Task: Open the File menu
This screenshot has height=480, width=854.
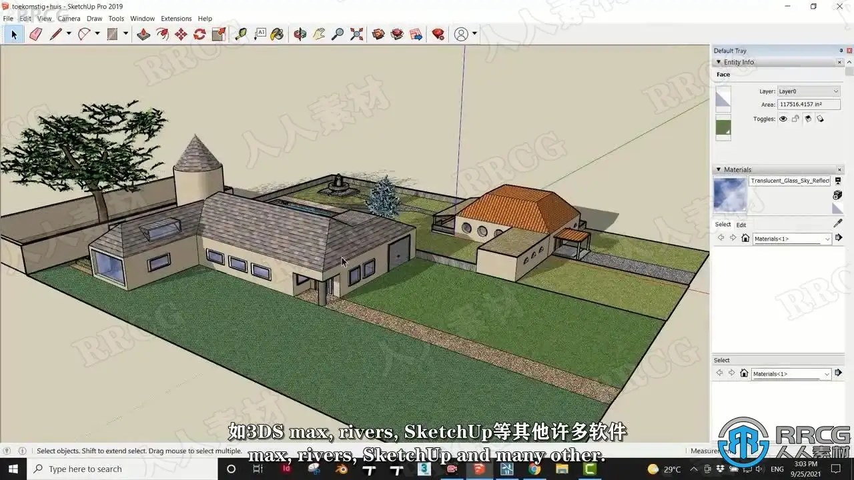Action: (x=8, y=19)
